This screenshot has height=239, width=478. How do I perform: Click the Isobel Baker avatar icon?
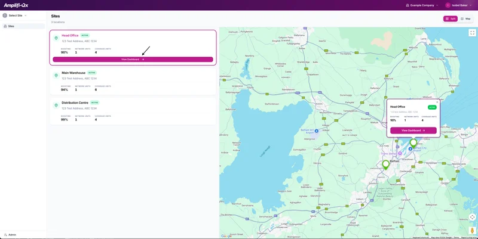(448, 5)
